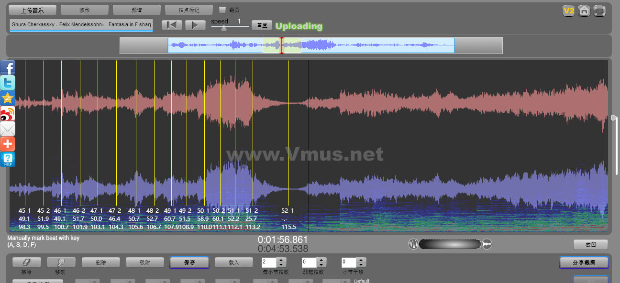Click the V2 version icon
The height and width of the screenshot is (283, 620).
[x=568, y=11]
